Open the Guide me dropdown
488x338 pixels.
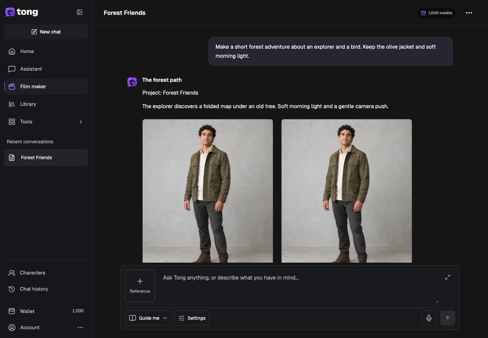tap(148, 318)
